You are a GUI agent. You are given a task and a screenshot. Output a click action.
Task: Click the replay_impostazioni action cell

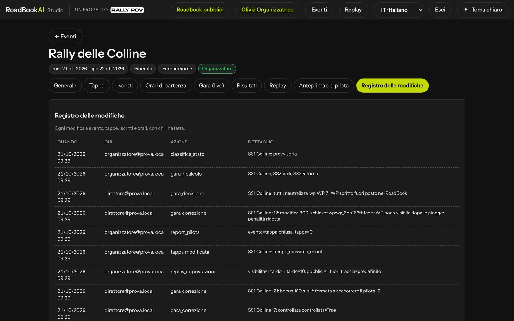tap(193, 272)
